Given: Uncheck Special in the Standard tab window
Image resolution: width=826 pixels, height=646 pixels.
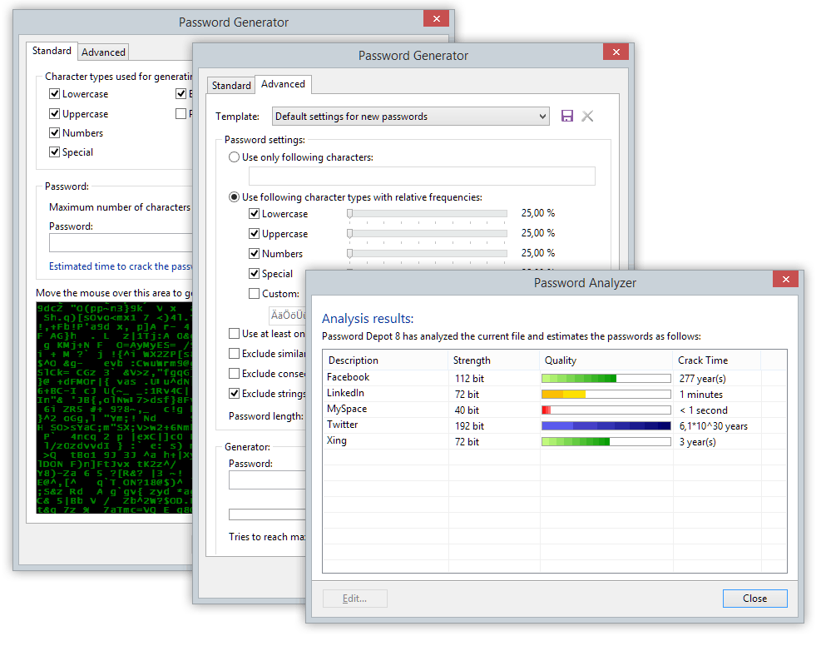Looking at the screenshot, I should [x=54, y=152].
